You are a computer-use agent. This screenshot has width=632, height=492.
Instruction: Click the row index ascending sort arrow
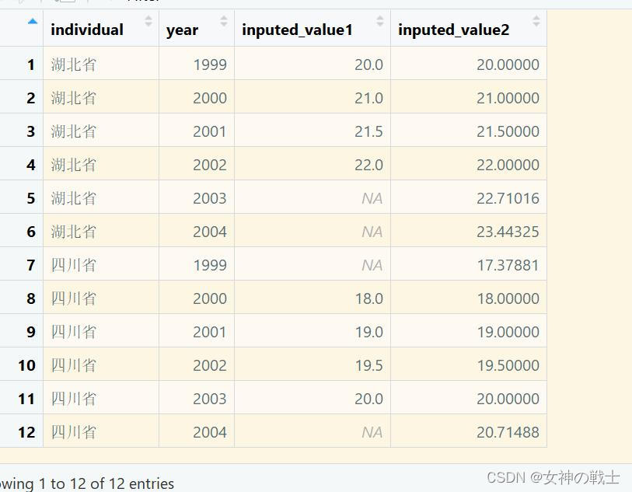pos(33,21)
